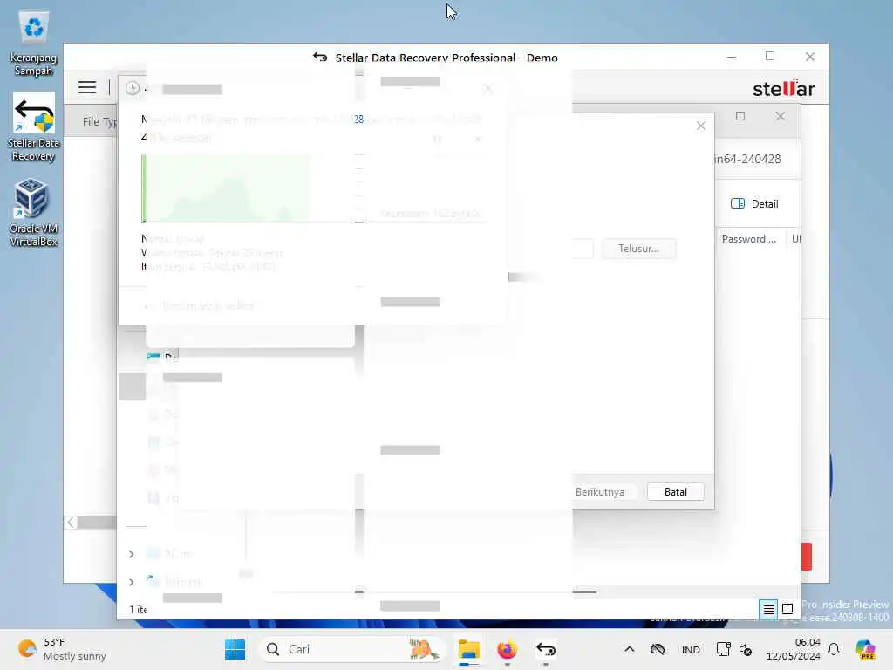Click the muted volume icon in system tray
The width and height of the screenshot is (893, 670).
tap(746, 649)
